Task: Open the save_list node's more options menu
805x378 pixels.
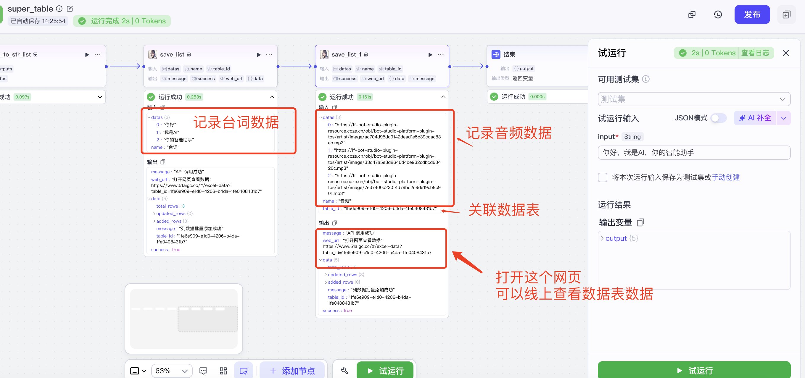Action: tap(269, 55)
